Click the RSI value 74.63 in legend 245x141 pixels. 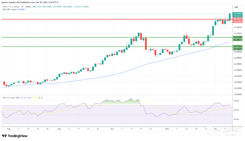[x=30, y=97]
